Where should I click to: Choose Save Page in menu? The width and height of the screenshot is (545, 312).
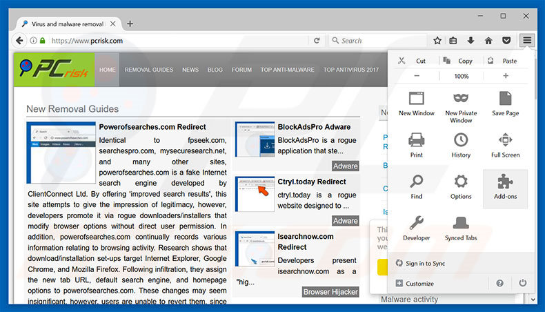[506, 104]
